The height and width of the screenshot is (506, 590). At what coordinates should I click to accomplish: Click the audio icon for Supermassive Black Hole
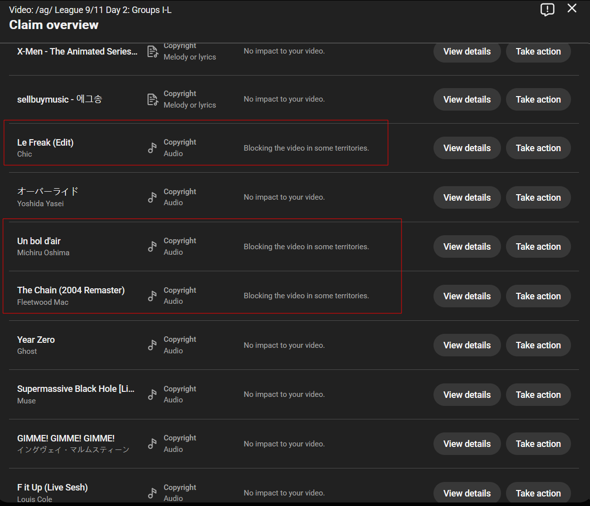[152, 394]
